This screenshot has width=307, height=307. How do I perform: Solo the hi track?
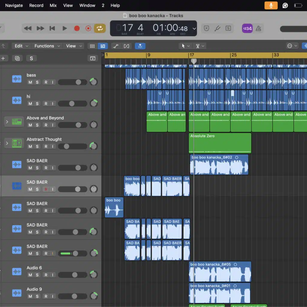click(x=37, y=103)
